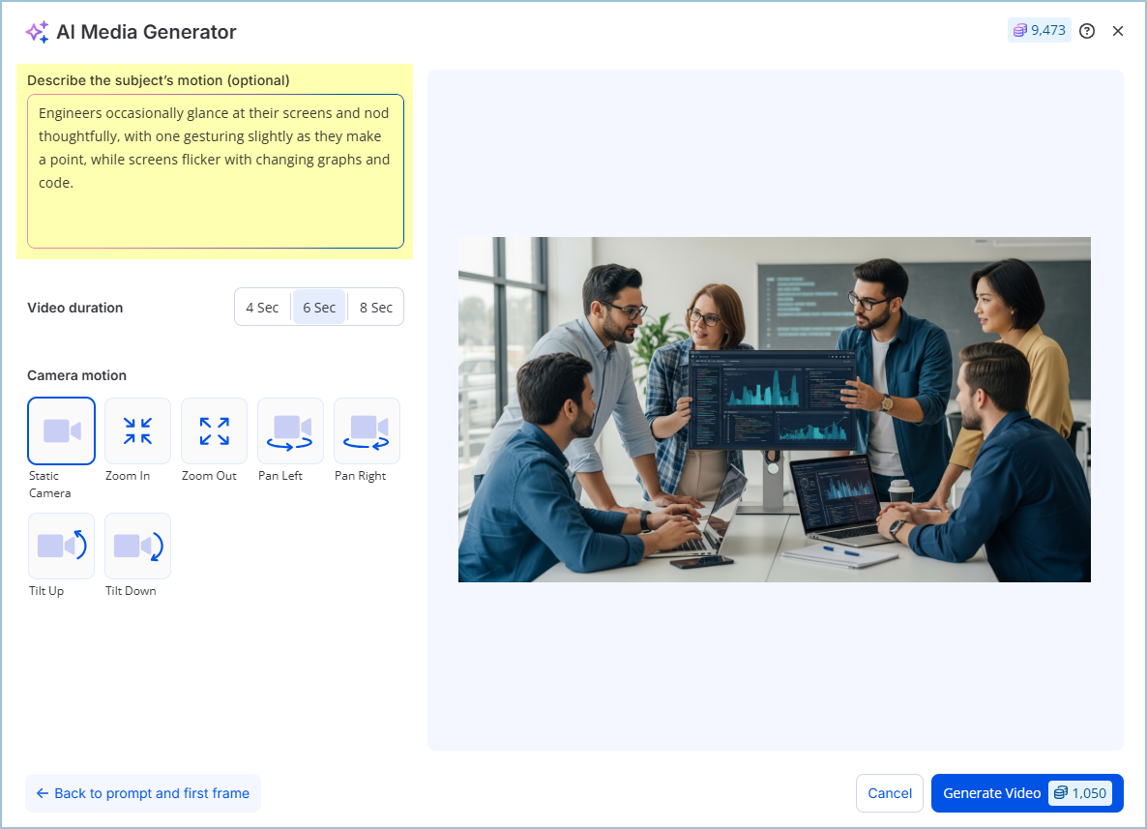Click the credits balance showing 9,473
Screen dimensions: 1147x829
click(1039, 31)
